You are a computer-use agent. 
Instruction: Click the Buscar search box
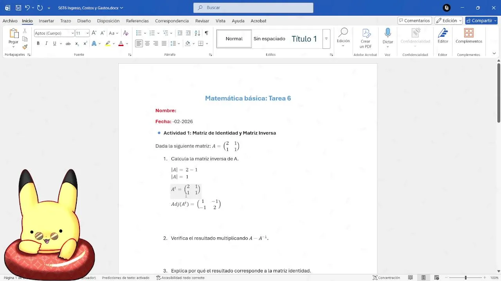point(253,8)
